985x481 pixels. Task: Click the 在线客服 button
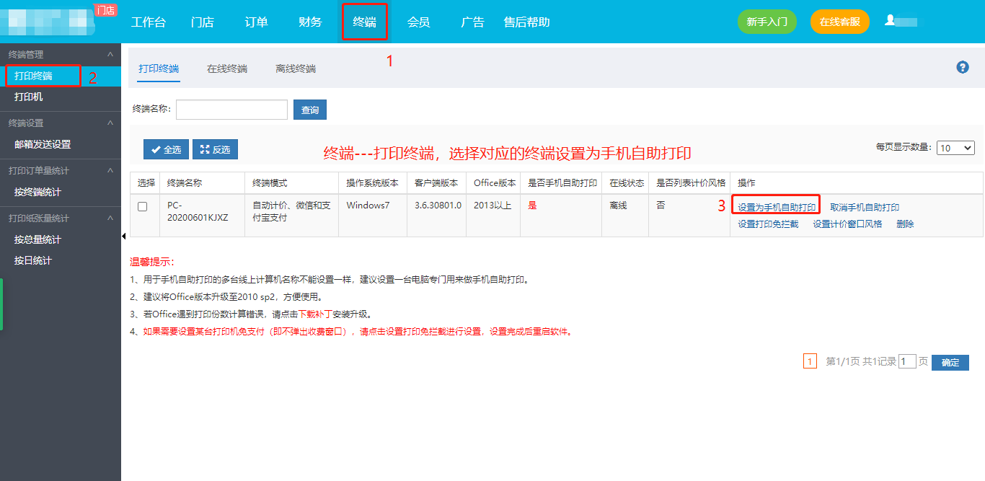(840, 22)
